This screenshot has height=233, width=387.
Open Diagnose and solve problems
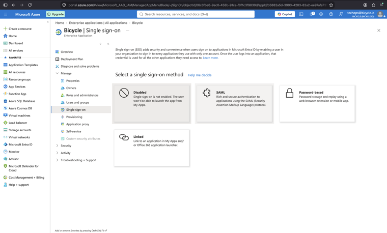(x=80, y=66)
